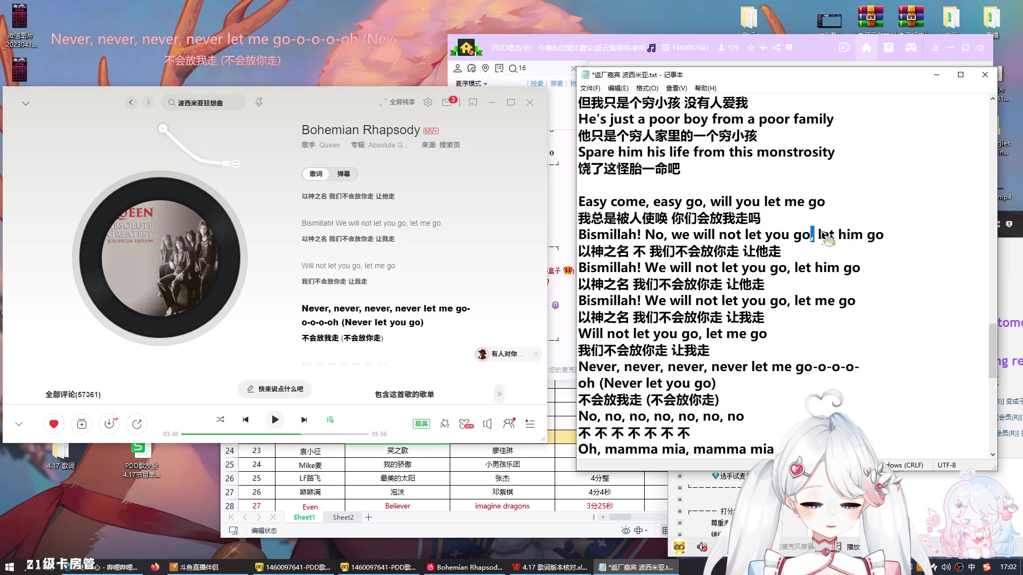1023x575 pixels.
Task: Open the message envelope with badge 3
Action: 448,102
